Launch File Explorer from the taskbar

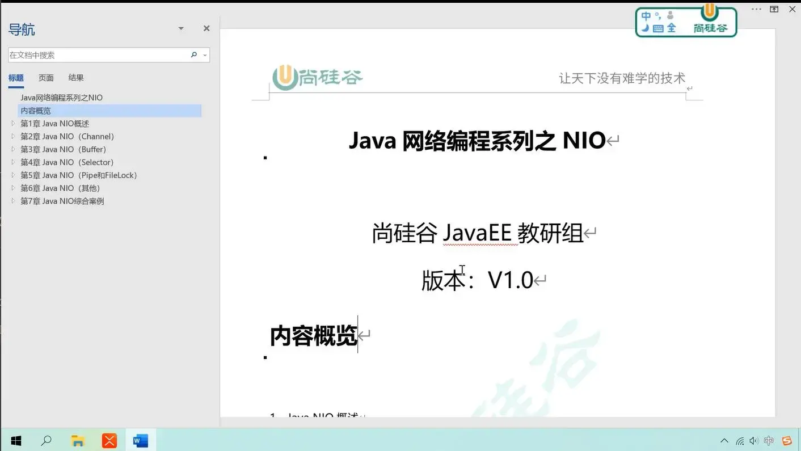[x=78, y=440]
